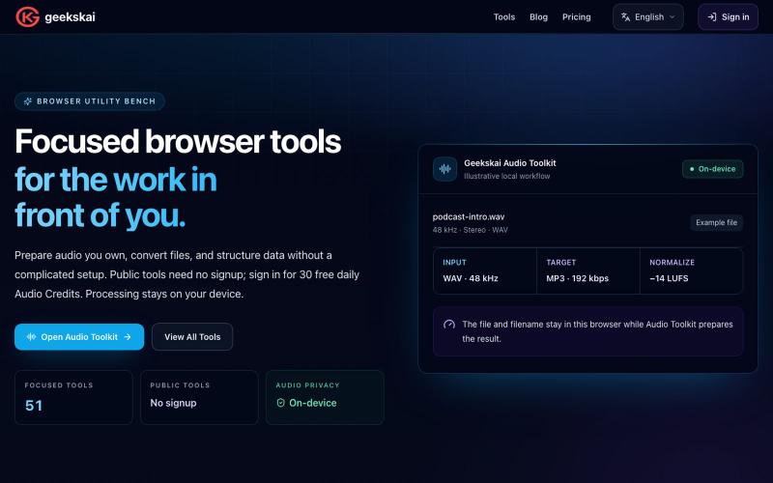Click waveform icon on Open Audio Toolkit
This screenshot has height=483, width=773.
click(x=31, y=336)
